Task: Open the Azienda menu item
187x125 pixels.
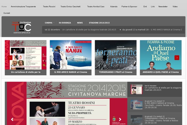Action: 114,7
